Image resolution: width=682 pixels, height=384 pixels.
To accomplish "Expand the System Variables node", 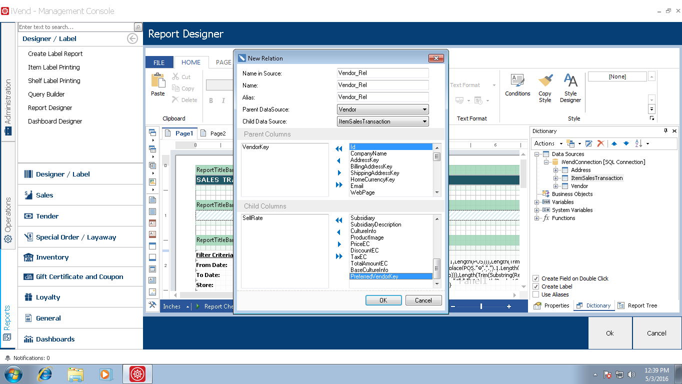I will click(x=537, y=210).
